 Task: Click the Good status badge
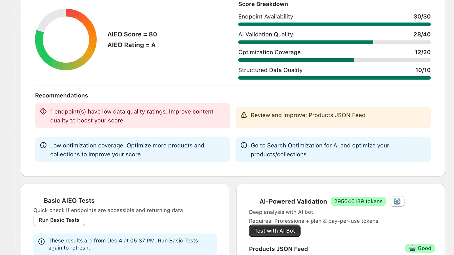420,248
